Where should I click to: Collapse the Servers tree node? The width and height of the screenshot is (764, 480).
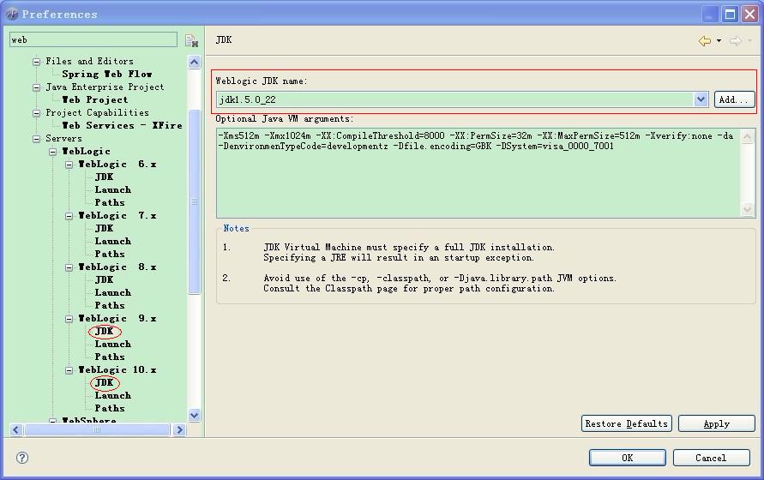[36, 140]
